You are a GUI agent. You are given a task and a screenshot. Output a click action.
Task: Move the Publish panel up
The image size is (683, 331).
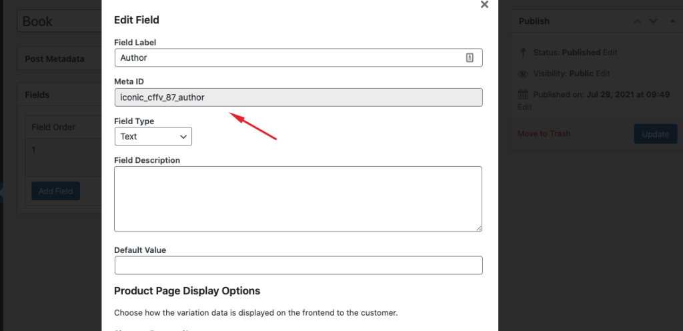point(637,21)
